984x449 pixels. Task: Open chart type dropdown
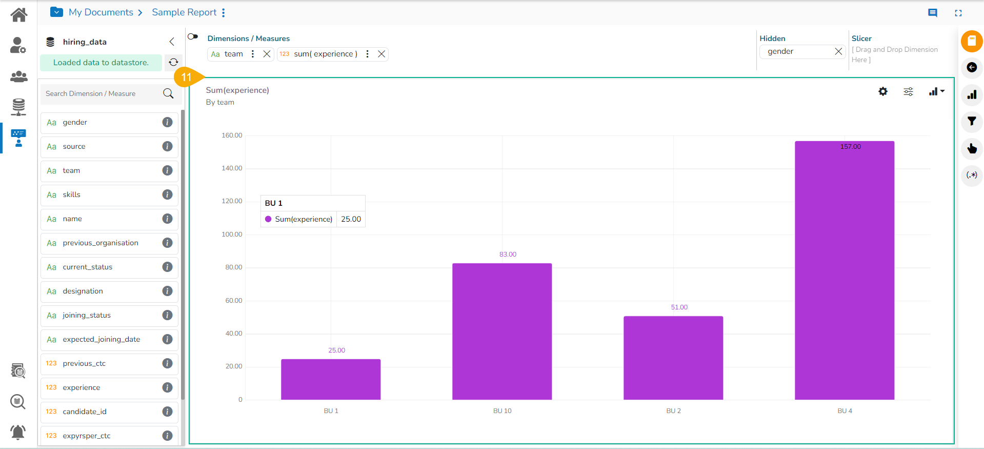pyautogui.click(x=936, y=91)
